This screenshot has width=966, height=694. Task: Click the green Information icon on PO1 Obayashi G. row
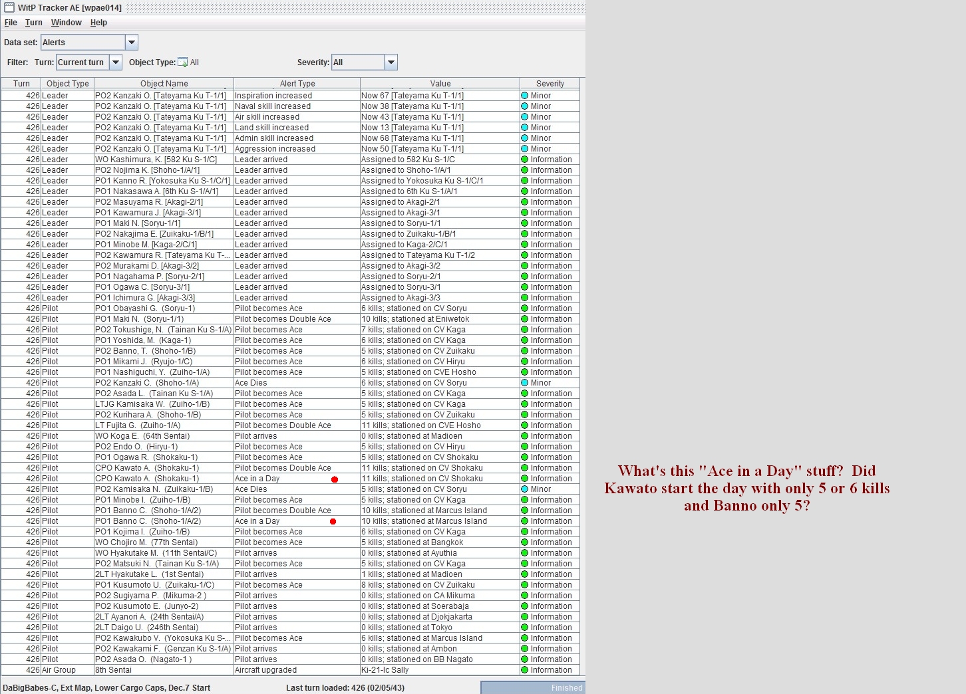[525, 308]
